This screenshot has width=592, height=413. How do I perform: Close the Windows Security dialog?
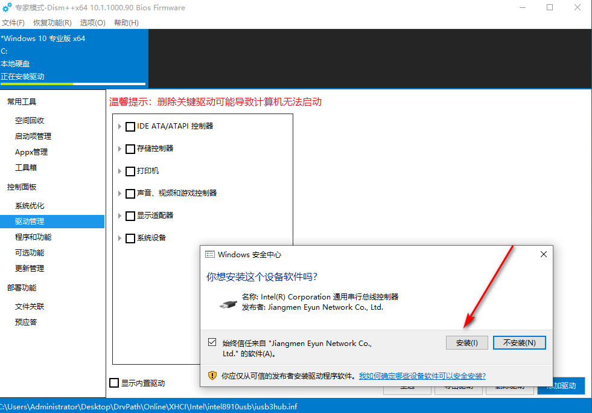tap(544, 255)
